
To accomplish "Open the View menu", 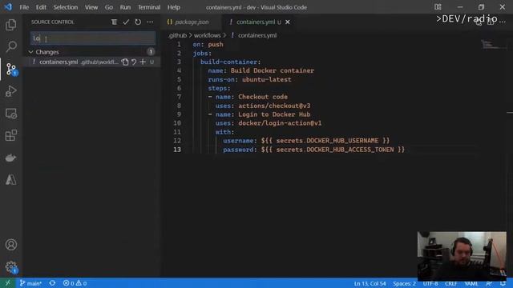I will pyautogui.click(x=91, y=7).
